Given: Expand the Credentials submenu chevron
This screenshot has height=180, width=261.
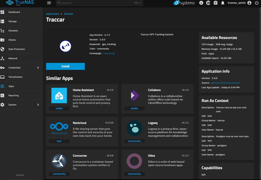Looking at the screenshot, I should [x=38, y=68].
